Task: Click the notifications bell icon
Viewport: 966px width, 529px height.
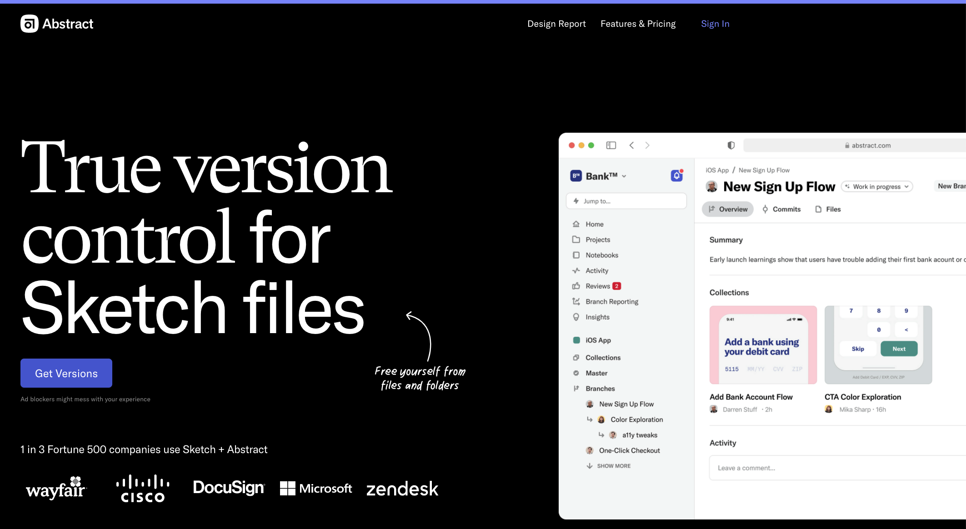Action: tap(676, 176)
